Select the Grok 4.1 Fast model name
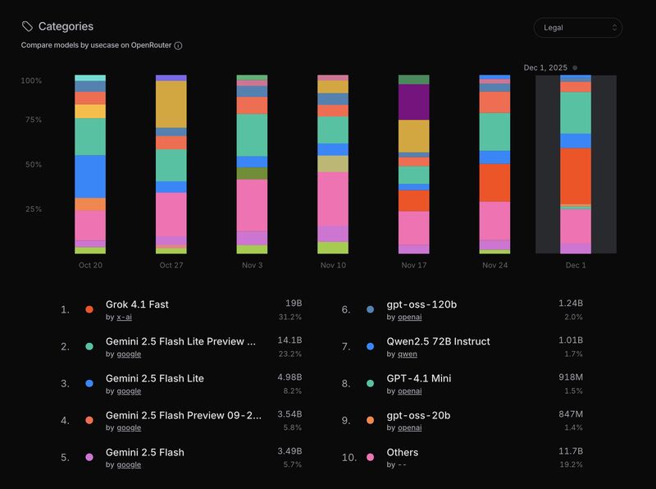This screenshot has width=656, height=489. pyautogui.click(x=137, y=304)
